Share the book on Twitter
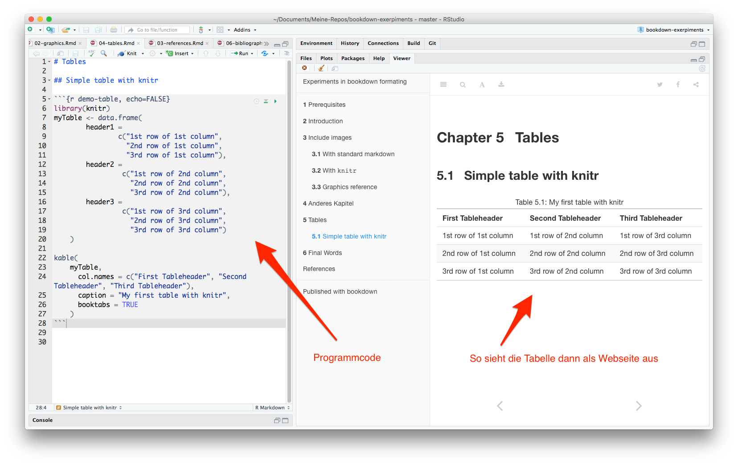The width and height of the screenshot is (738, 465). 660,85
